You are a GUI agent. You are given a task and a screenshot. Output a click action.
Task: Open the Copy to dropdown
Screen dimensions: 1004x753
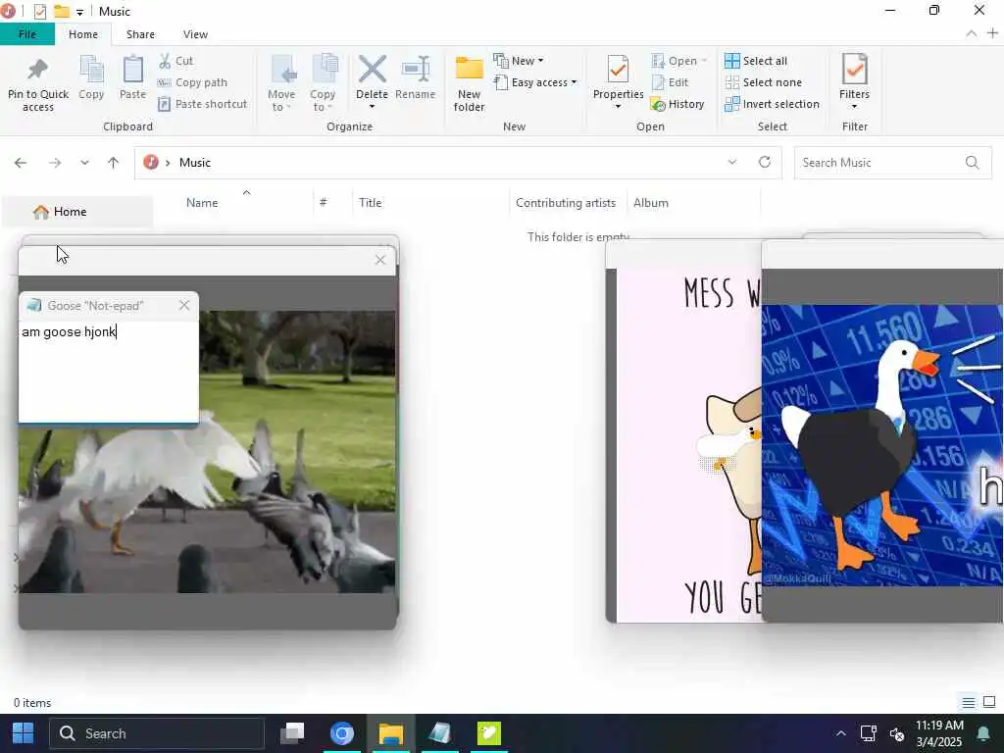coord(323,83)
